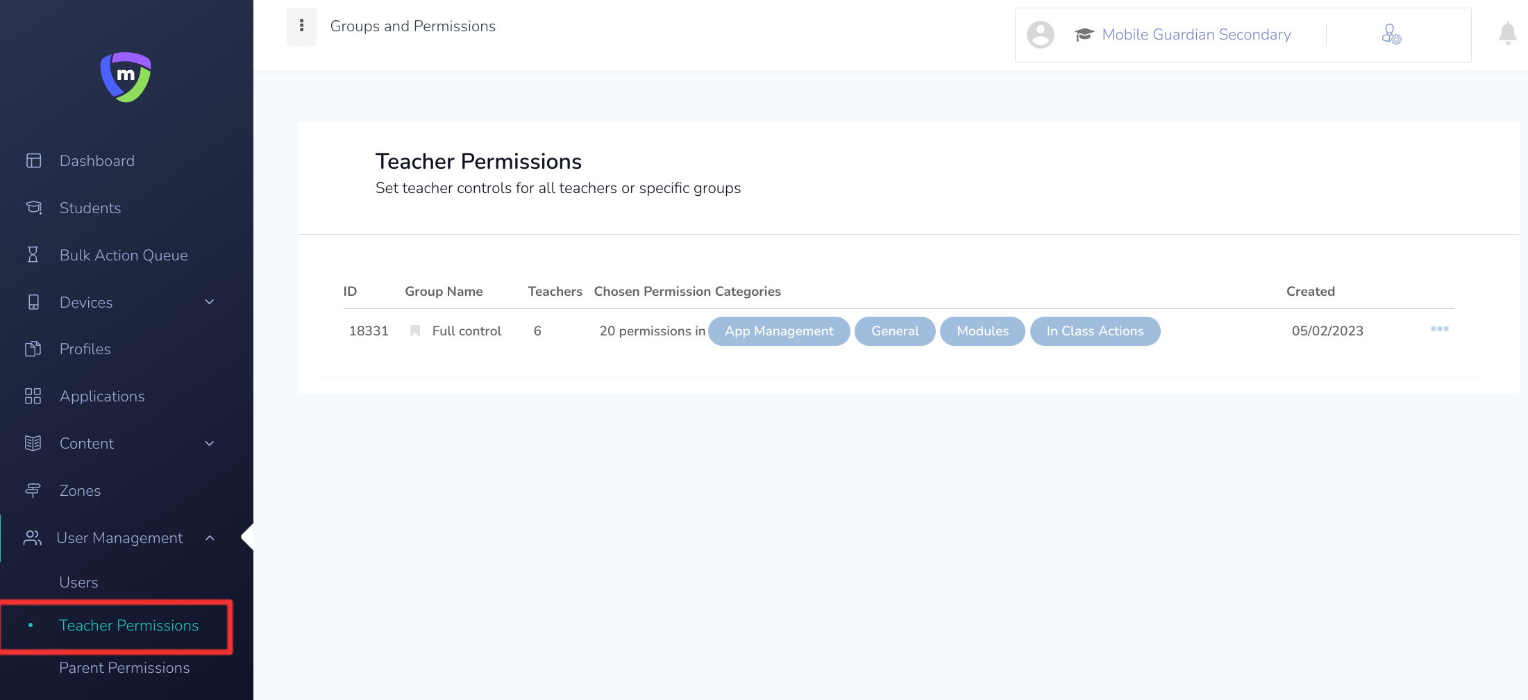Click 'Set teacher controls for all teachers' subtitle
Screen dimensions: 1528x700
(558, 188)
